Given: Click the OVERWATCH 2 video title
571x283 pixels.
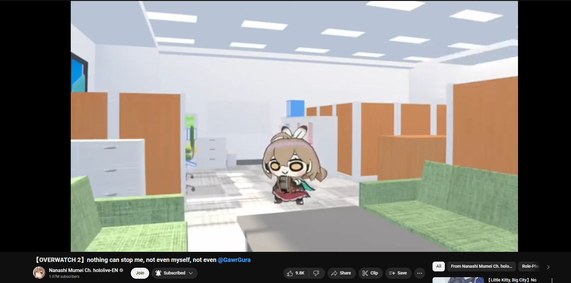Looking at the screenshot, I should (x=143, y=260).
